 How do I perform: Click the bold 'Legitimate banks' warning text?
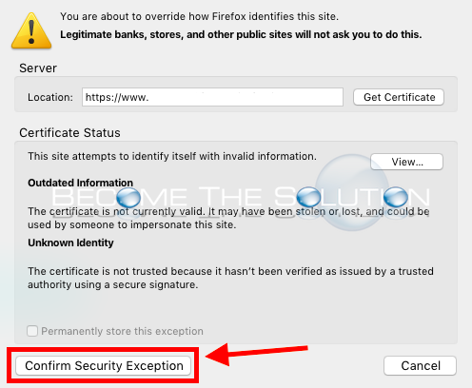(241, 34)
